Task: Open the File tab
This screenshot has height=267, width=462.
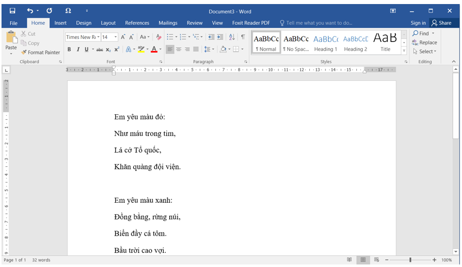Action: click(14, 23)
